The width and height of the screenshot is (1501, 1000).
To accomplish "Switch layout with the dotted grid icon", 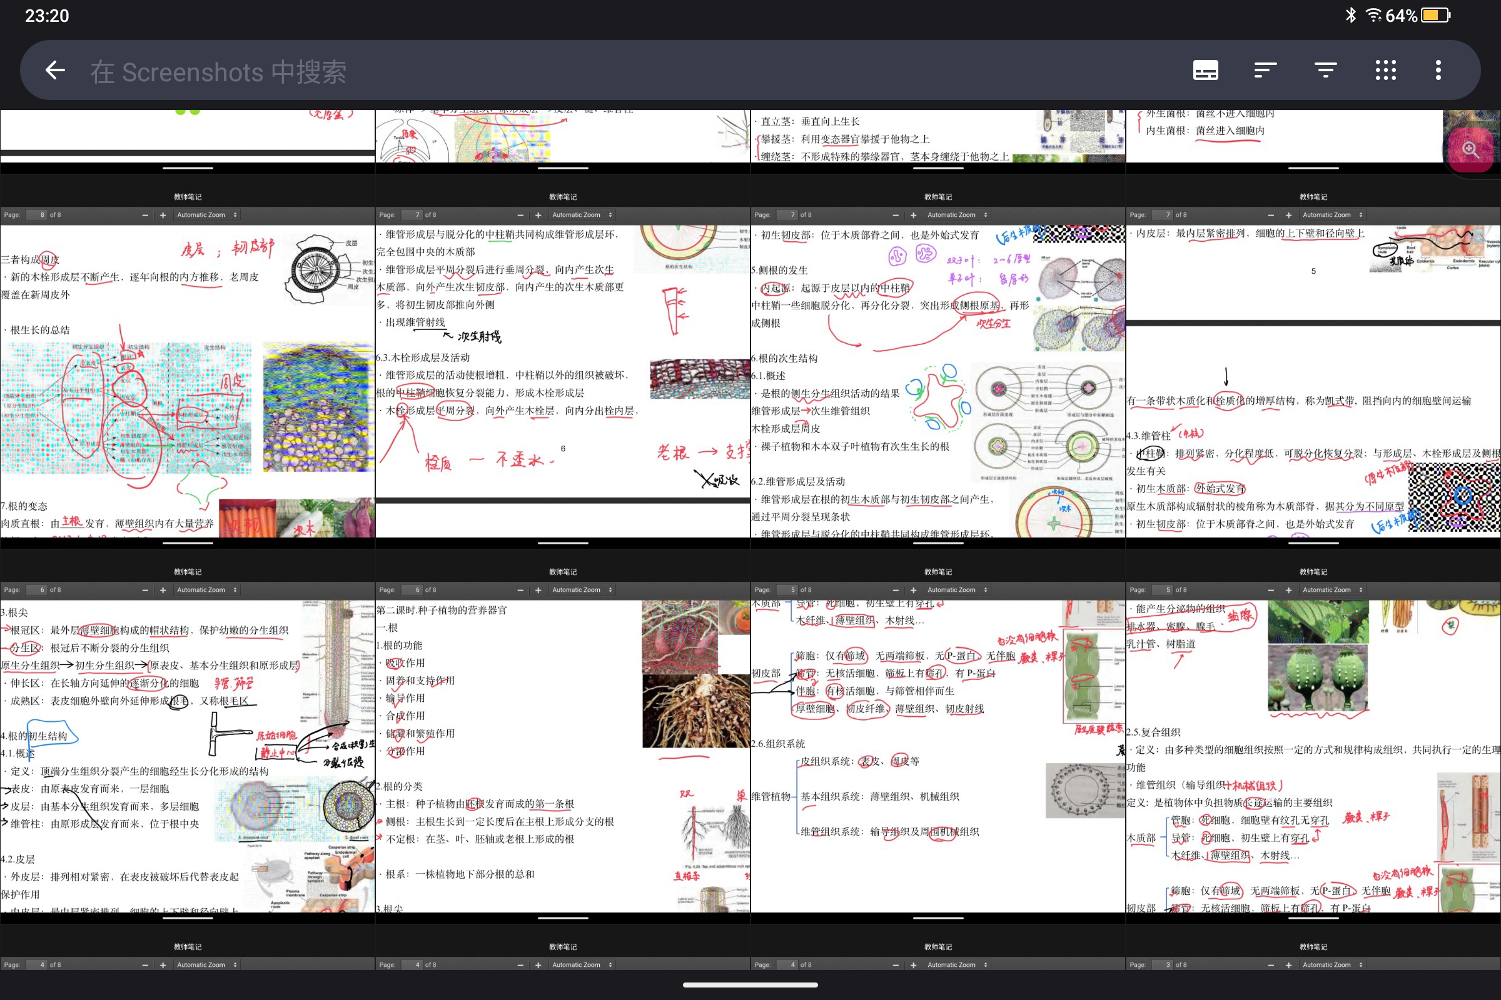I will coord(1385,70).
